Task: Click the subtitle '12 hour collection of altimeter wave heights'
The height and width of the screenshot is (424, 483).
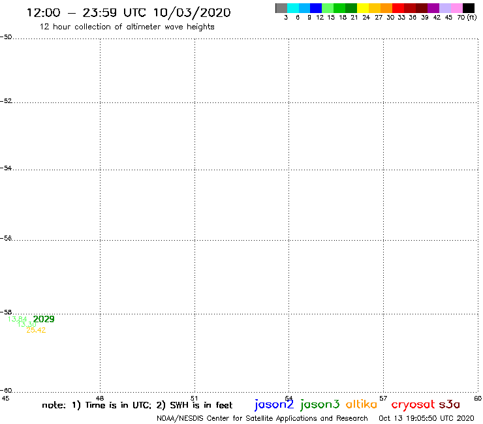Action: click(x=127, y=27)
